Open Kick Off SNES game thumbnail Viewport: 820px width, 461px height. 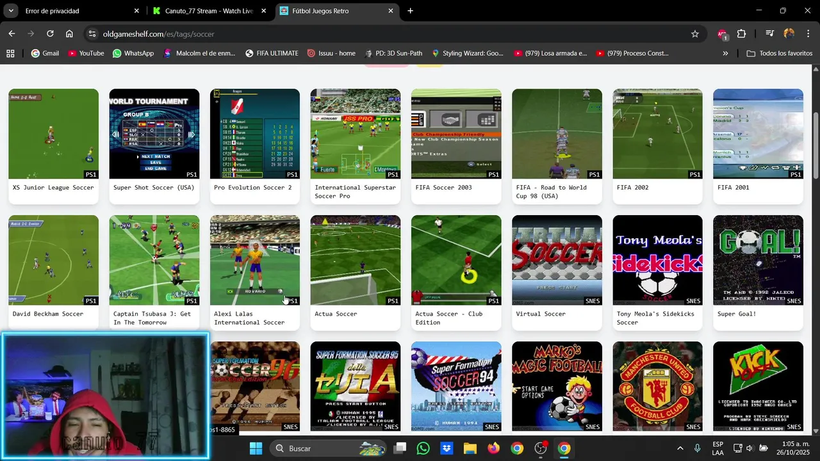pos(758,386)
